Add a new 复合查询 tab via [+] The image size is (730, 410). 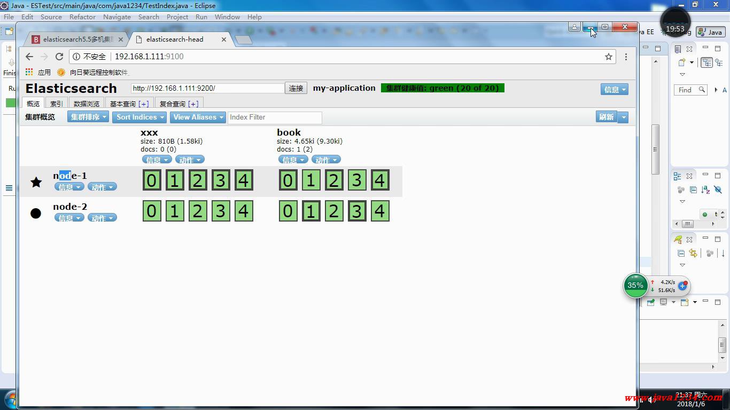point(193,104)
